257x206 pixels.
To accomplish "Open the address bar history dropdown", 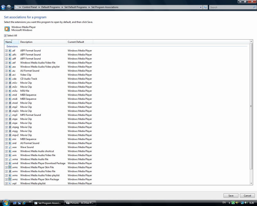I will (x=200, y=7).
